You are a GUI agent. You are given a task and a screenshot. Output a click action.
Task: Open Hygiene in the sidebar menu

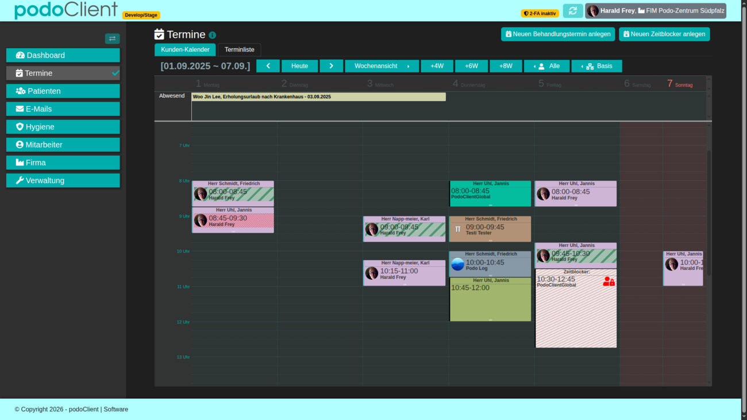tap(63, 127)
